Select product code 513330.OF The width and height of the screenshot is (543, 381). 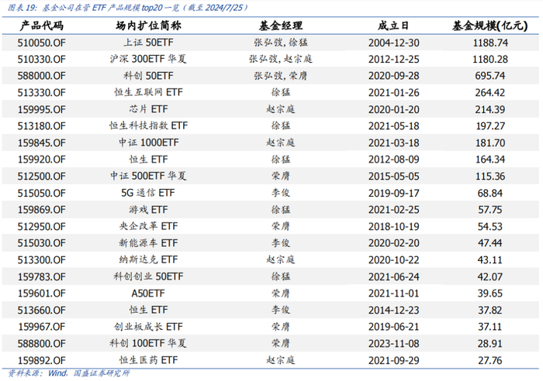(42, 93)
